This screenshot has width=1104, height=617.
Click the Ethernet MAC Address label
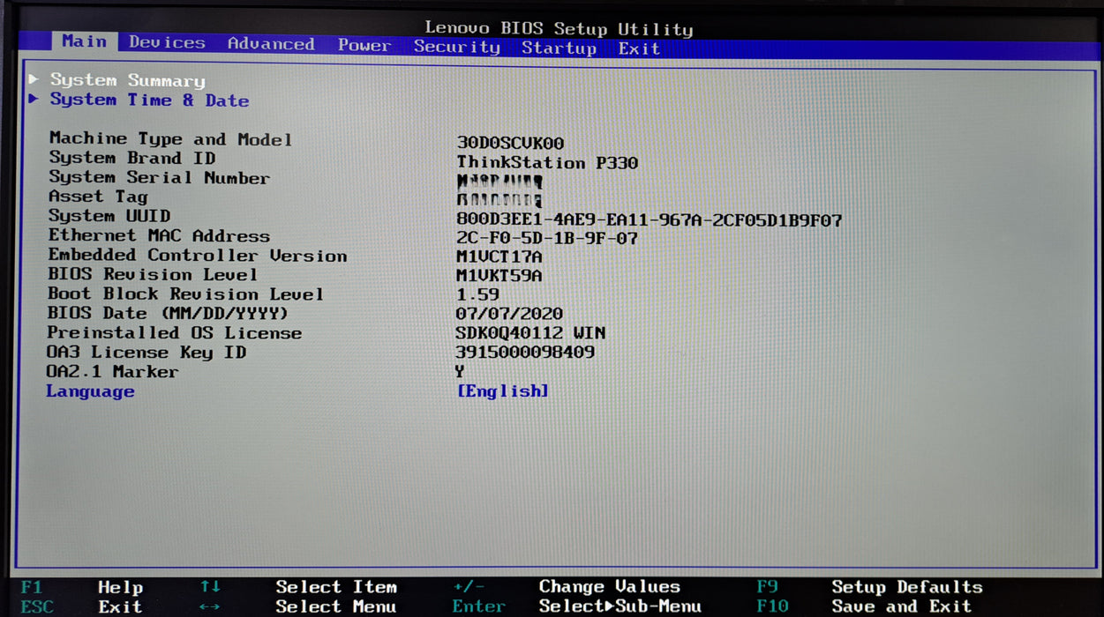click(159, 235)
